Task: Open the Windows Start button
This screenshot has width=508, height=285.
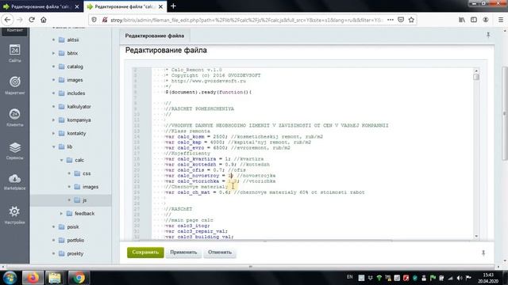Action: [x=10, y=278]
